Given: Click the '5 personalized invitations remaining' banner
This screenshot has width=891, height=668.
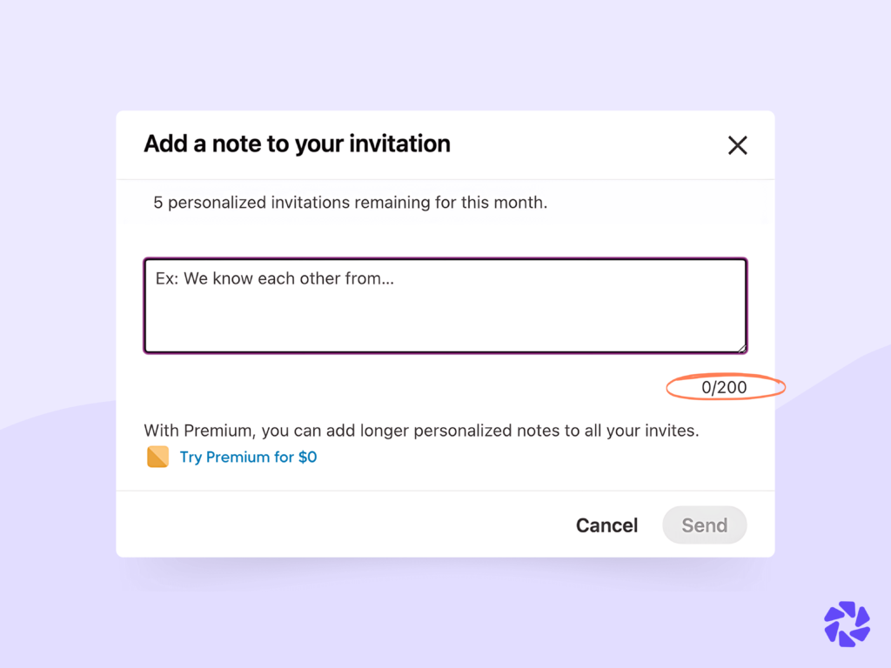Looking at the screenshot, I should pos(350,202).
